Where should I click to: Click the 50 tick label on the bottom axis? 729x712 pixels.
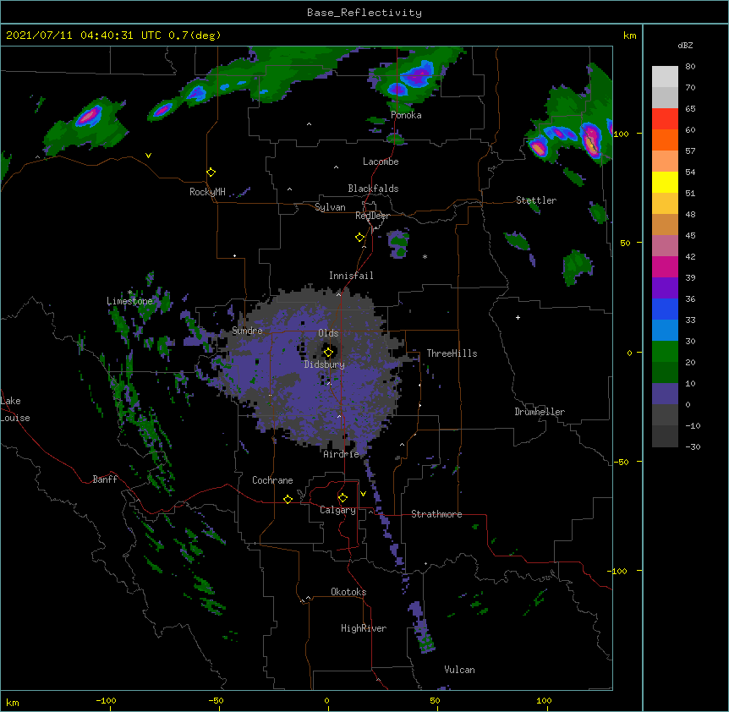[x=435, y=700]
